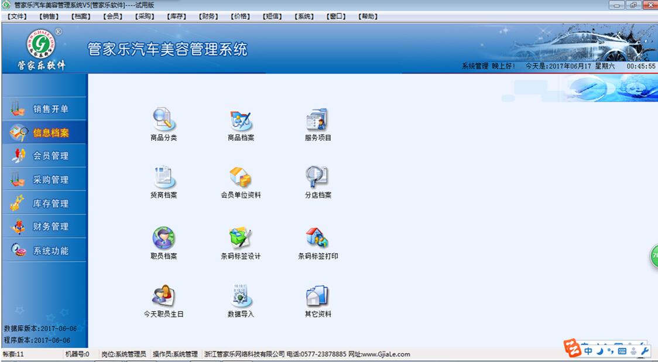Open 会员单位资料 member unit information
658x362 pixels.
click(x=239, y=180)
